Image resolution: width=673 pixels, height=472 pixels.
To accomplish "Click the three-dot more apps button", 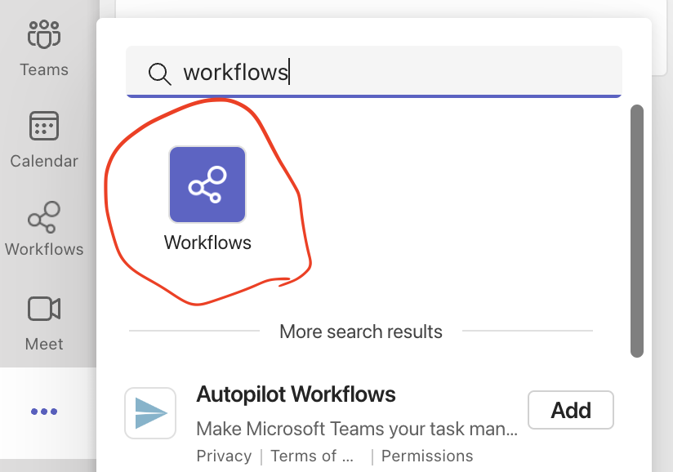I will coord(44,412).
